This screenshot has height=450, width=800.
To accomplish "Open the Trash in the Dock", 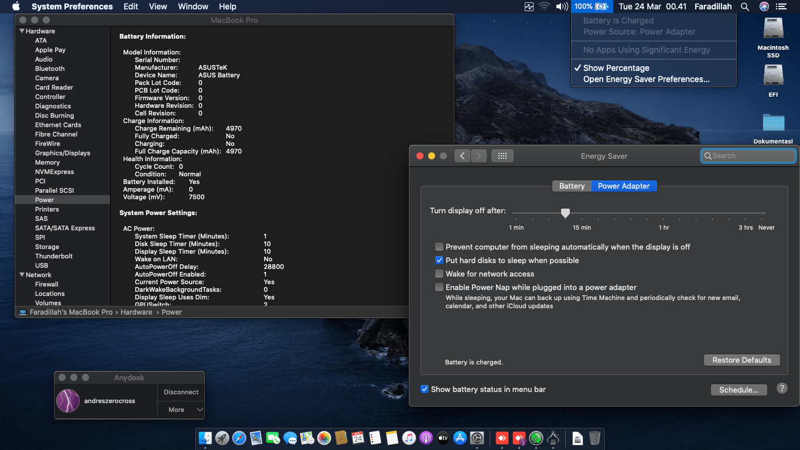I will 594,438.
